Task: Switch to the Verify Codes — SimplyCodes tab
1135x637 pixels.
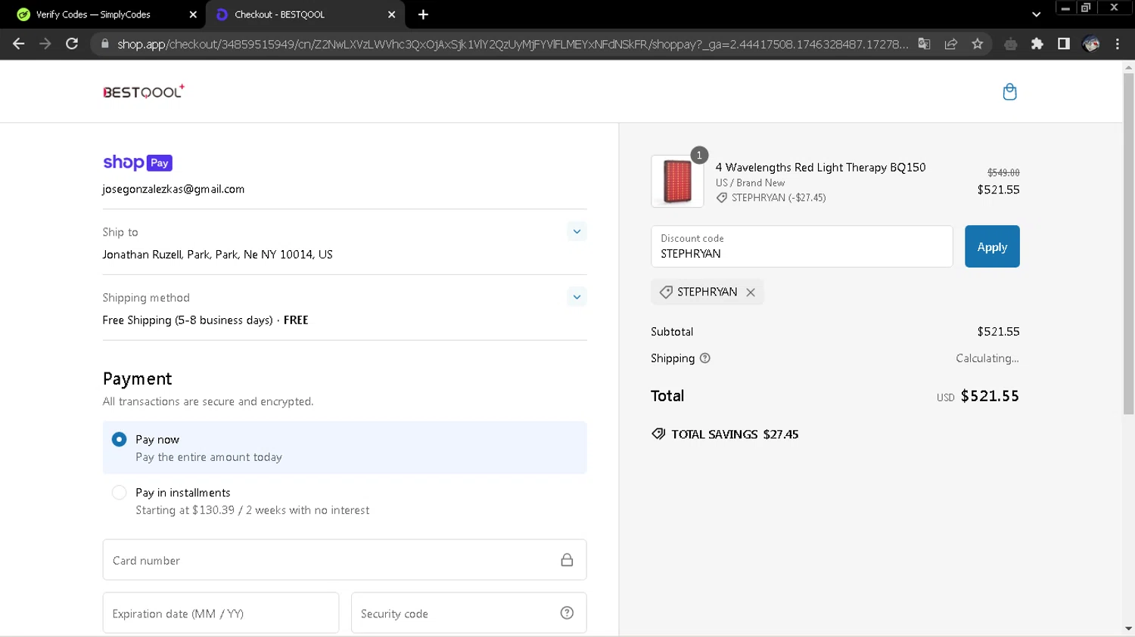Action: (x=103, y=14)
